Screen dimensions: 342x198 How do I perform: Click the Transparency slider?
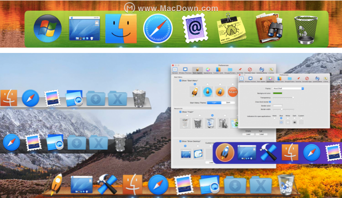(x=283, y=98)
